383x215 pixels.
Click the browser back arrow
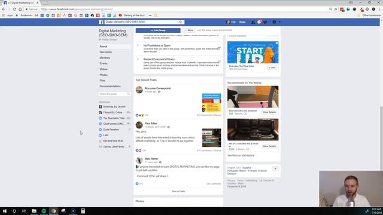4,9
